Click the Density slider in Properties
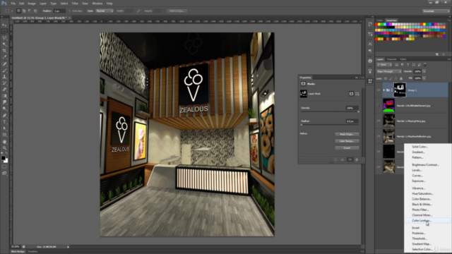Image resolution: width=452 pixels, height=254 pixels. pos(330,111)
